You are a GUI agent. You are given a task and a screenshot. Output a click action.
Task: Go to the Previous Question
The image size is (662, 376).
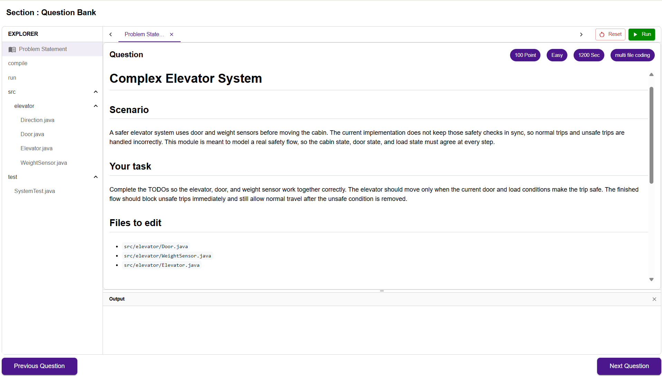click(x=39, y=366)
